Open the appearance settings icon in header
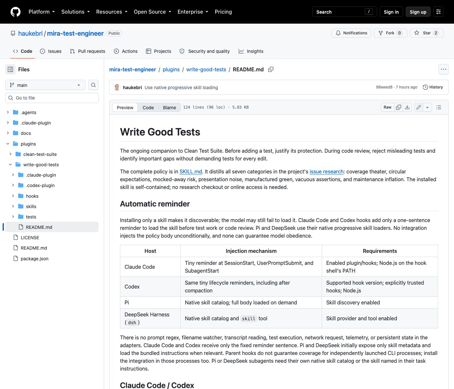Image resolution: width=454 pixels, height=389 pixels. point(438,12)
